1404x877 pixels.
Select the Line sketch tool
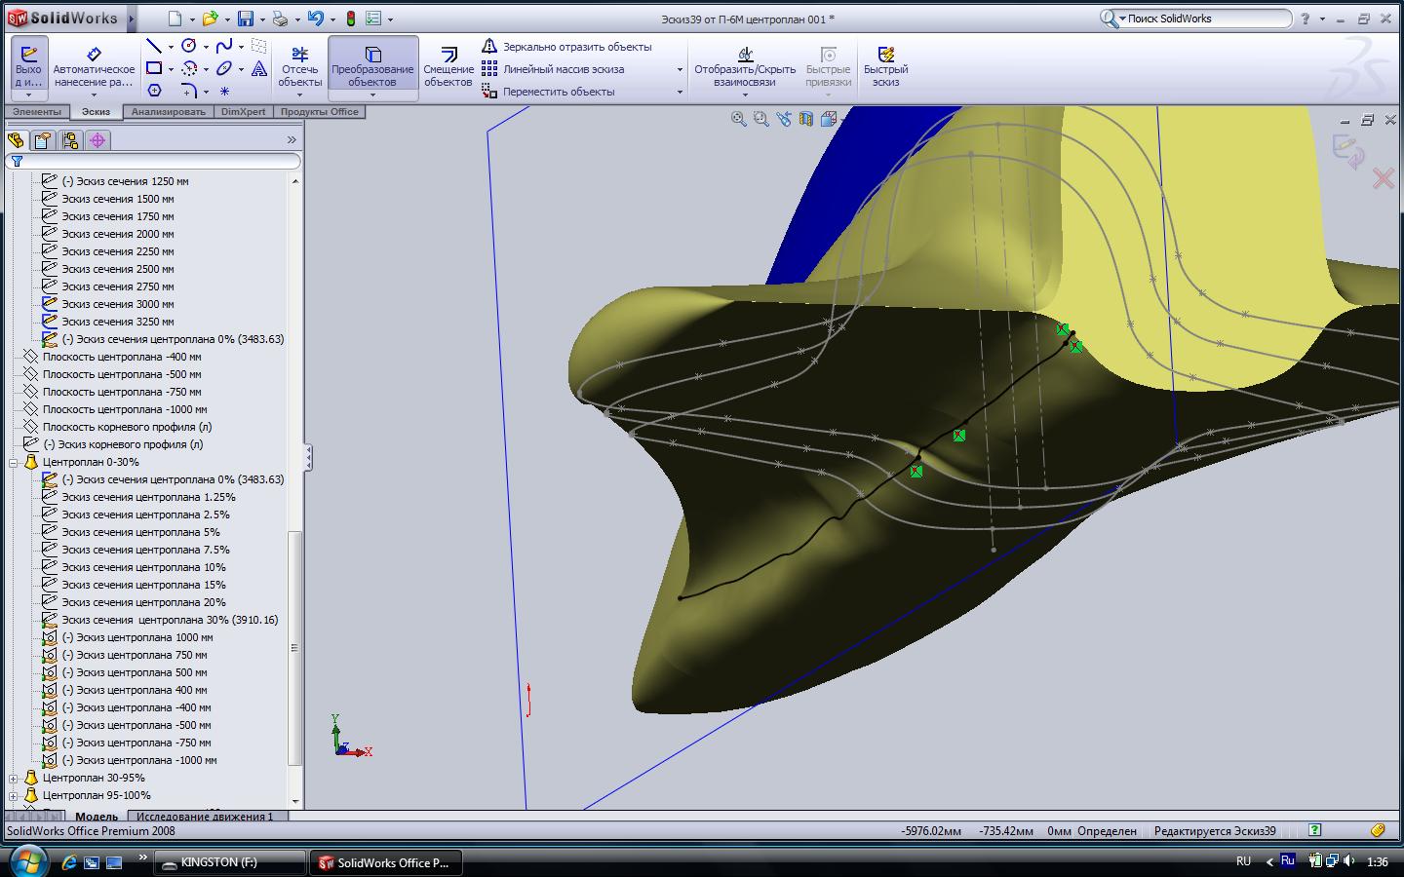[x=154, y=46]
